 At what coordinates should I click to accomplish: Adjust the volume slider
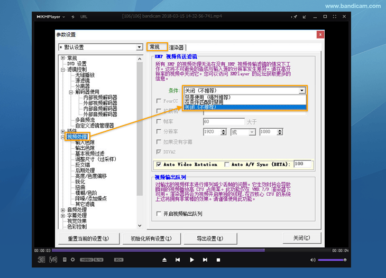pos(332,260)
